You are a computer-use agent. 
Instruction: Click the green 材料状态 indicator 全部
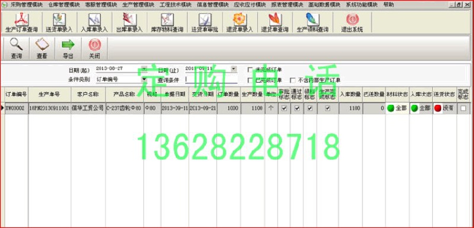pos(391,109)
